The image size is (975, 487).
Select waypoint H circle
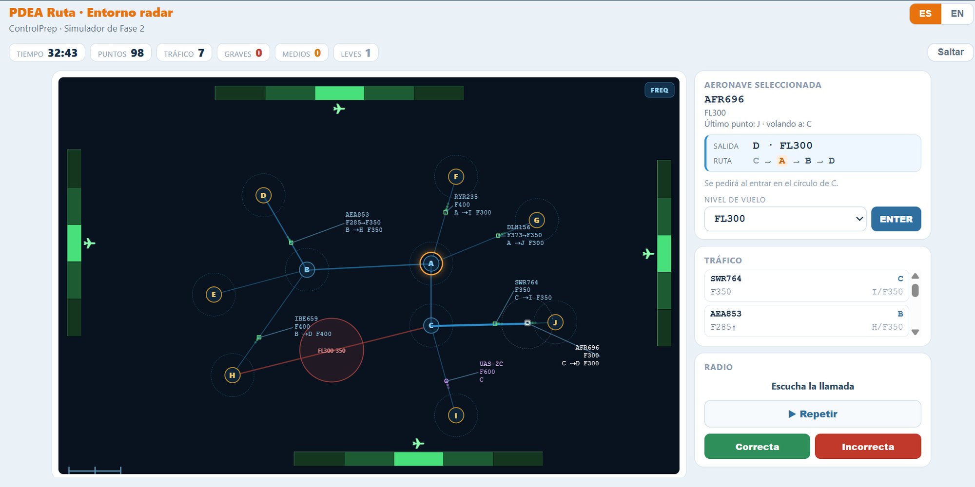(232, 375)
